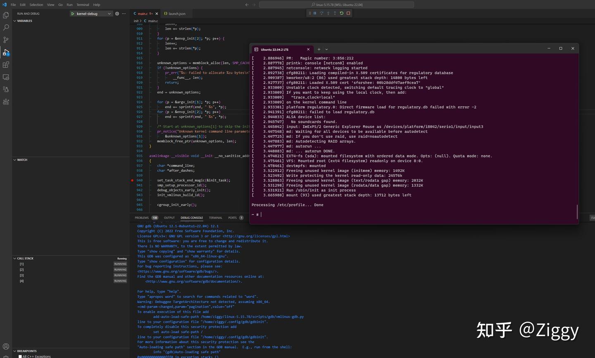Pause the running debug session
Screen dimensions: 595x358
[x=315, y=13]
